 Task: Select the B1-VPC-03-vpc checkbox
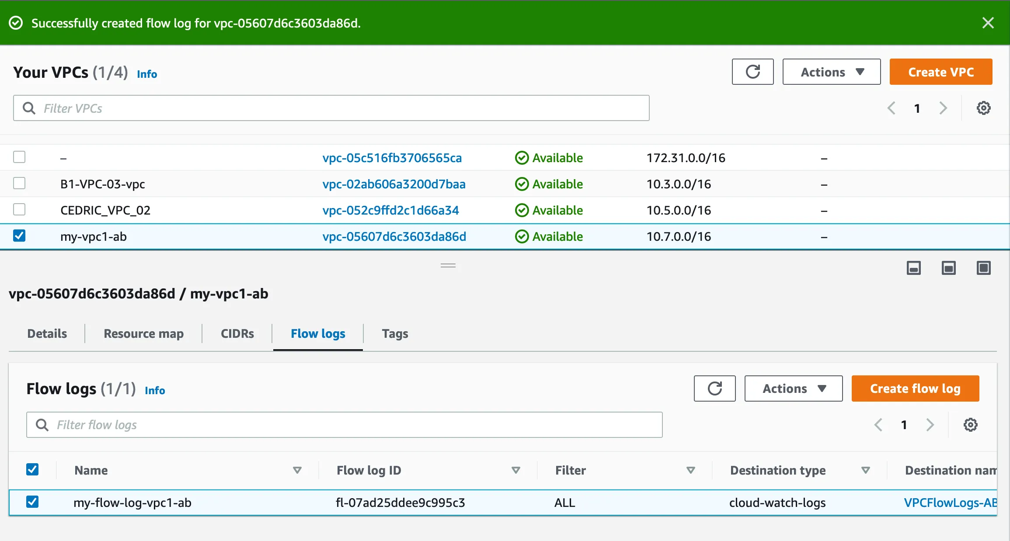pyautogui.click(x=19, y=183)
